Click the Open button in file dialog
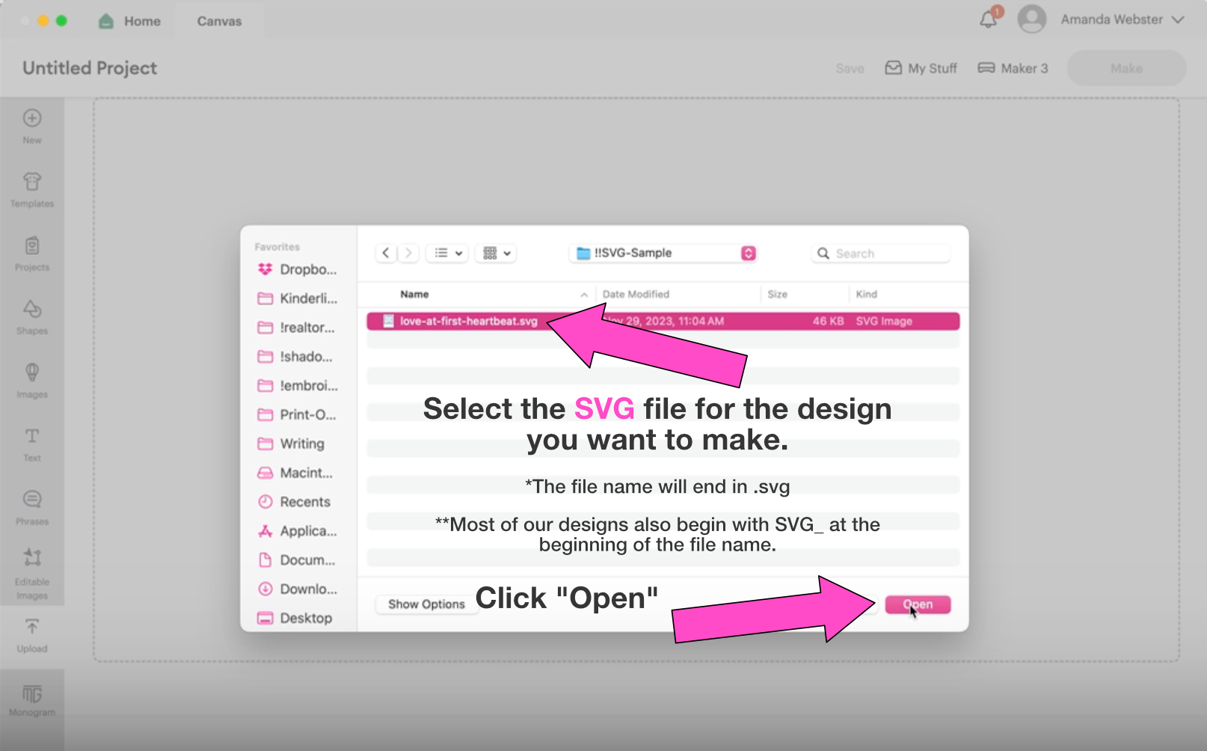Viewport: 1207px width, 751px height. click(918, 604)
